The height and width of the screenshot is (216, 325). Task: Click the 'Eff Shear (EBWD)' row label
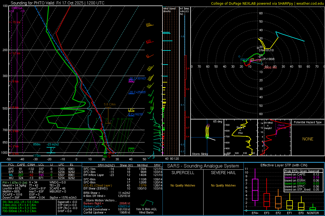[96, 189]
